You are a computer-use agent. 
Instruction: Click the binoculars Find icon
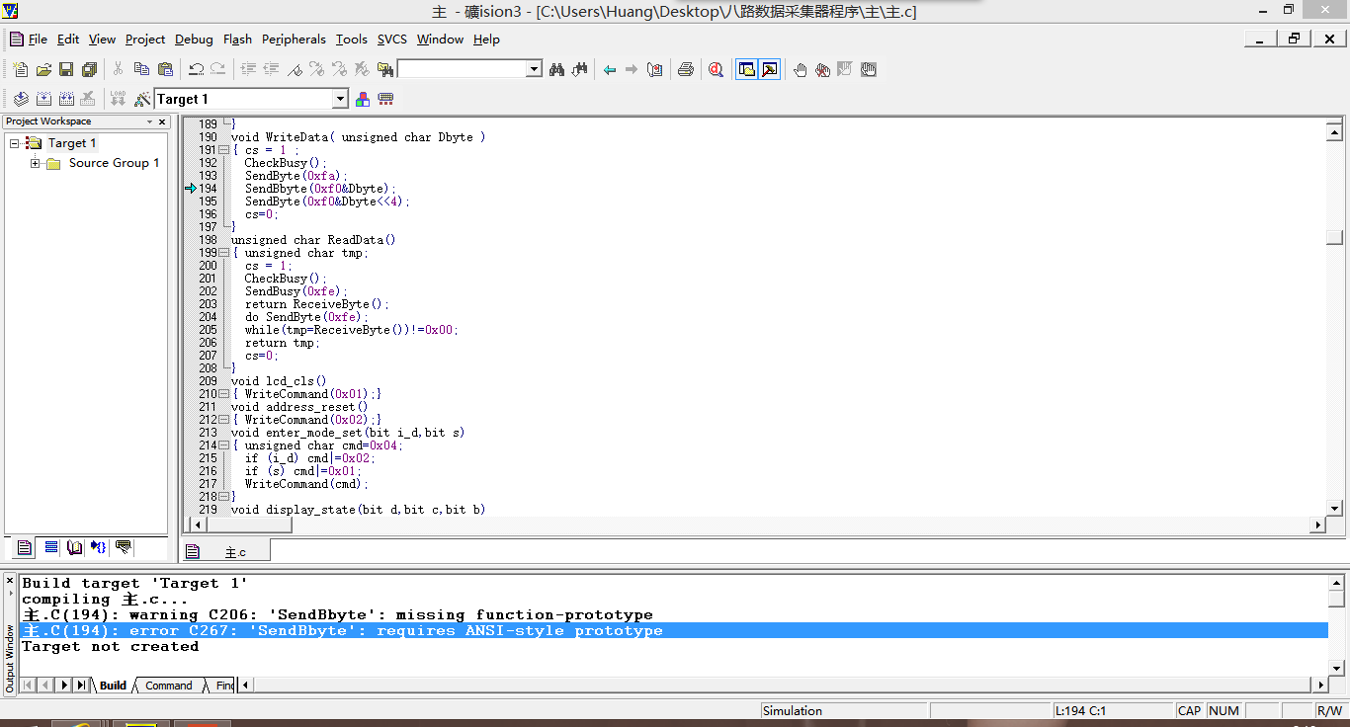556,69
